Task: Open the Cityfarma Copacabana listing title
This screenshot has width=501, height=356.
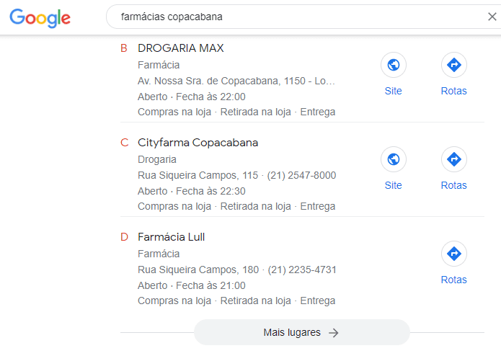Action: (198, 143)
